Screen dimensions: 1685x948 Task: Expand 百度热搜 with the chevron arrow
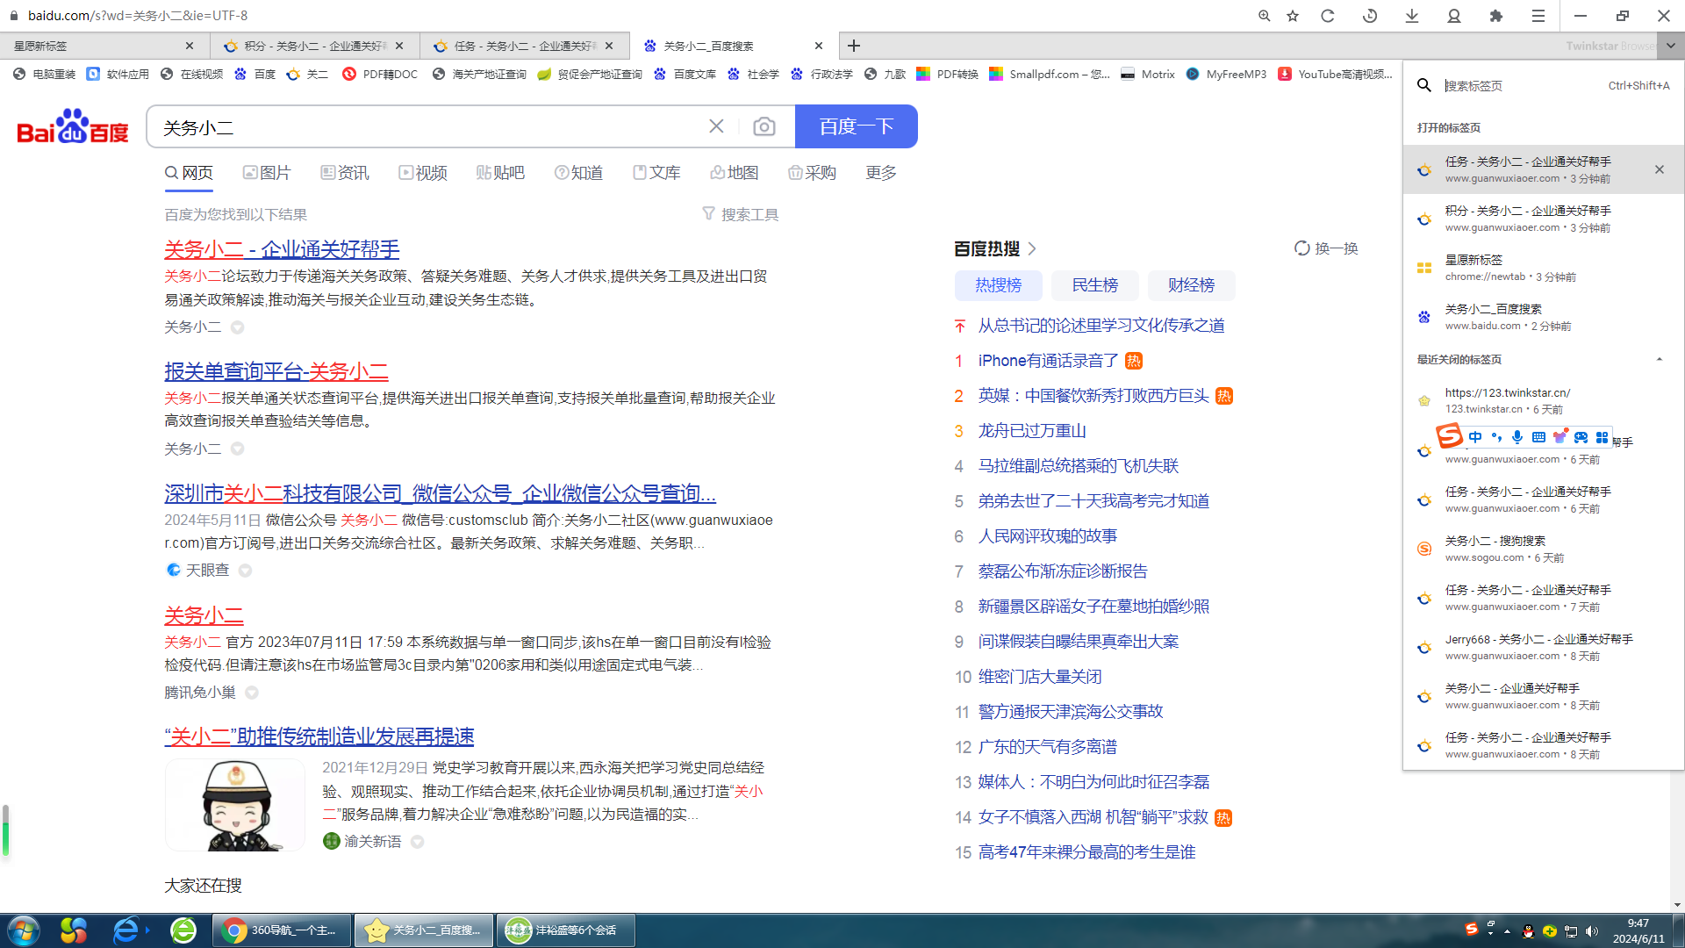(x=1032, y=248)
